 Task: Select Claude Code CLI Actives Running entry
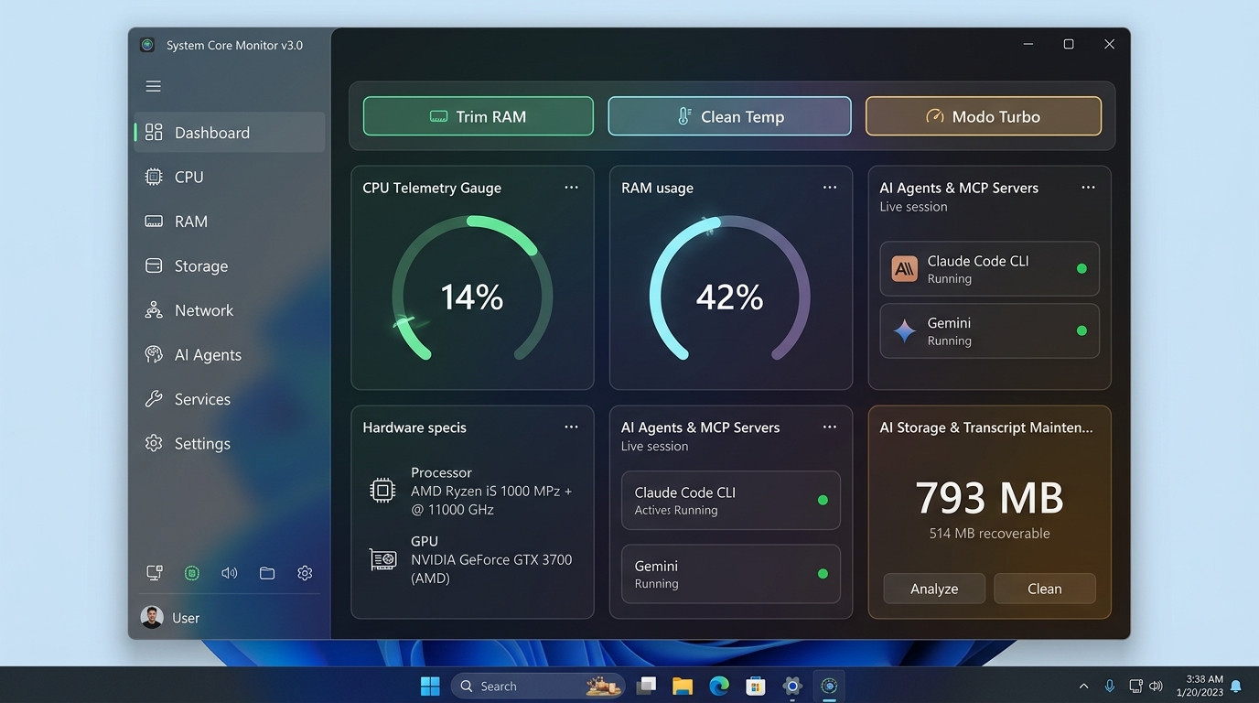point(731,501)
